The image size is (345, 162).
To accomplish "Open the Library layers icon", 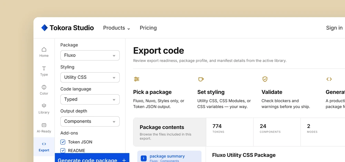I will point(44,106).
